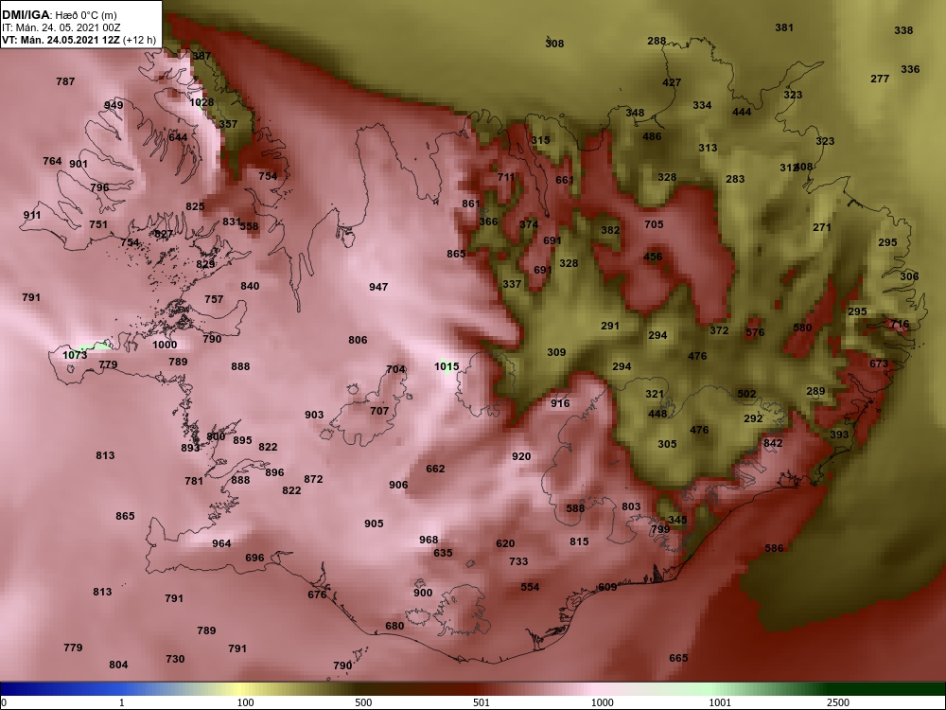This screenshot has height=710, width=946.
Task: Select the 861 height value
Action: point(470,204)
